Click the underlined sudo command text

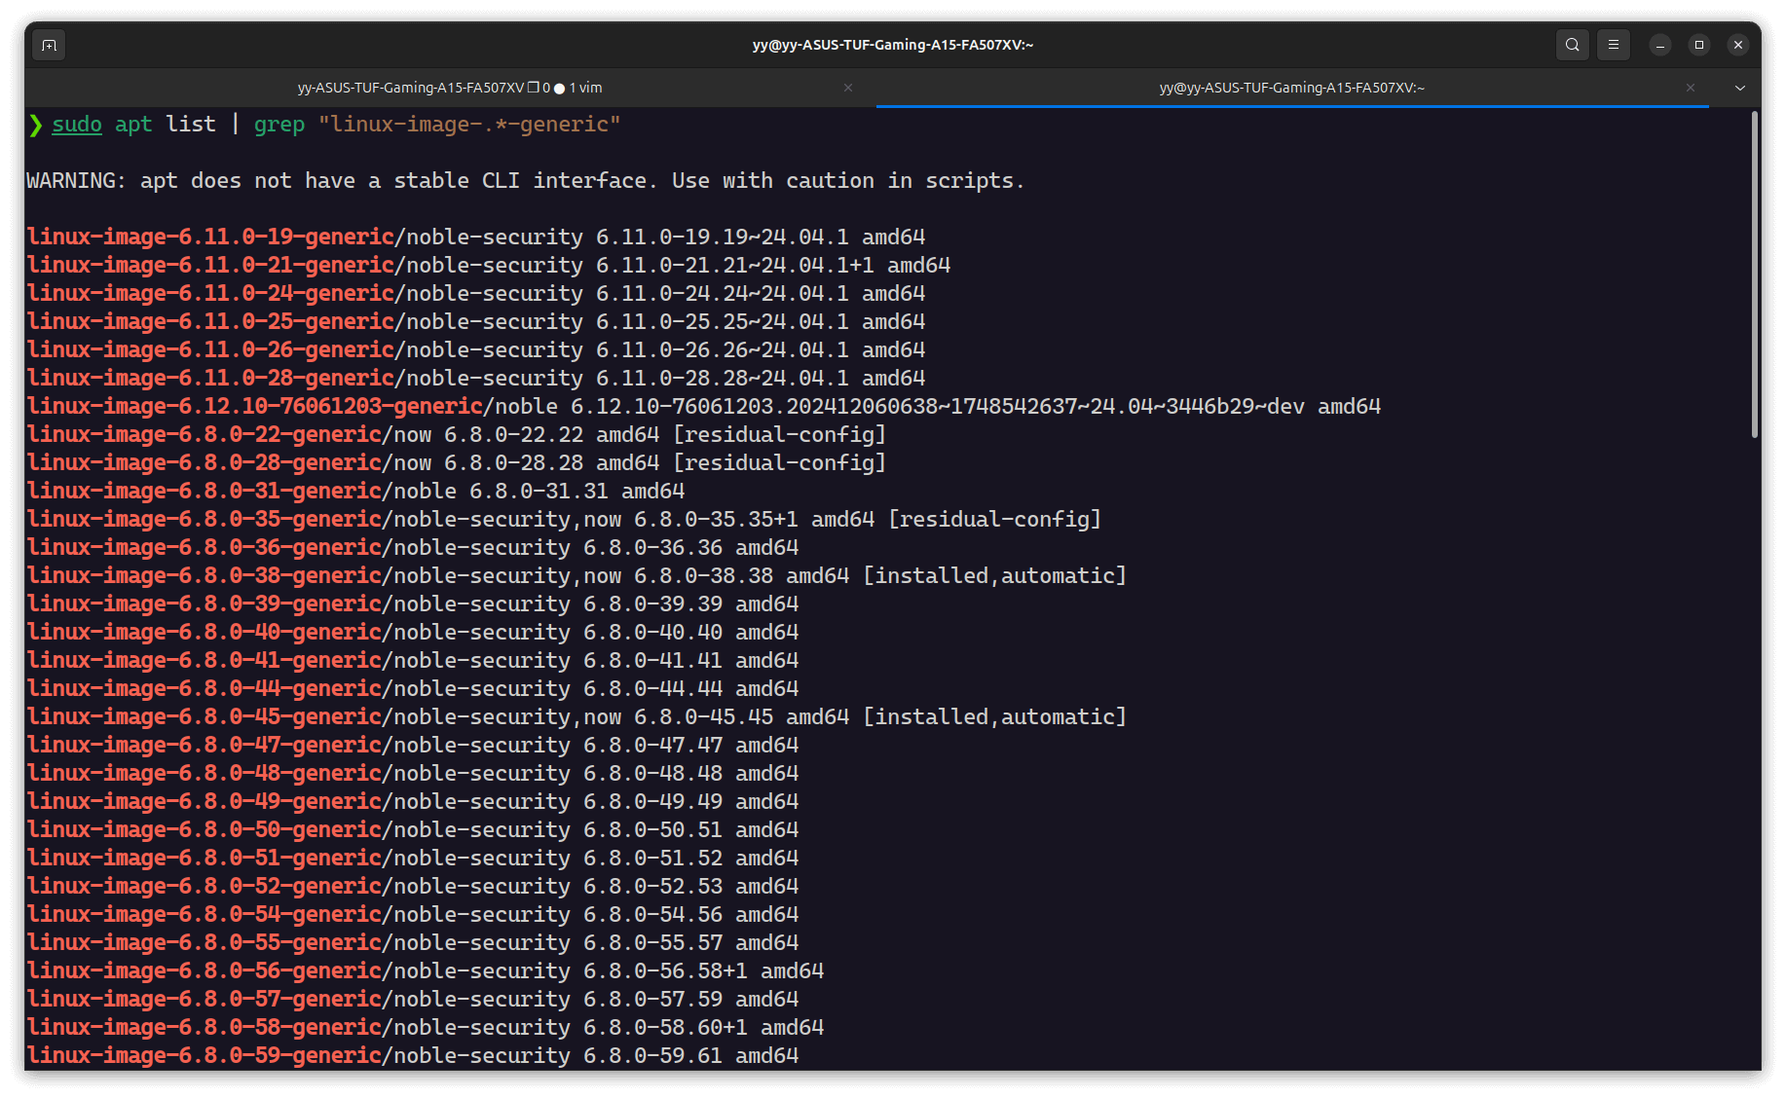[76, 125]
